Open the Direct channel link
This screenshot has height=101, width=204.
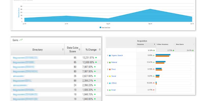(x=113, y=69)
